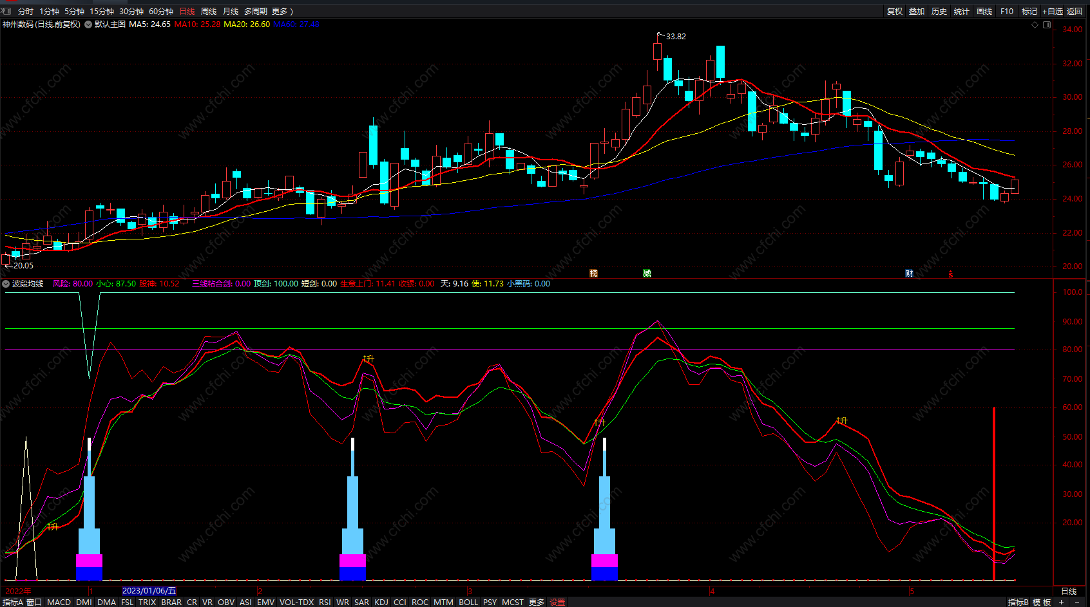Select the VOL-TDX indicator
1090x607 pixels.
(x=296, y=602)
